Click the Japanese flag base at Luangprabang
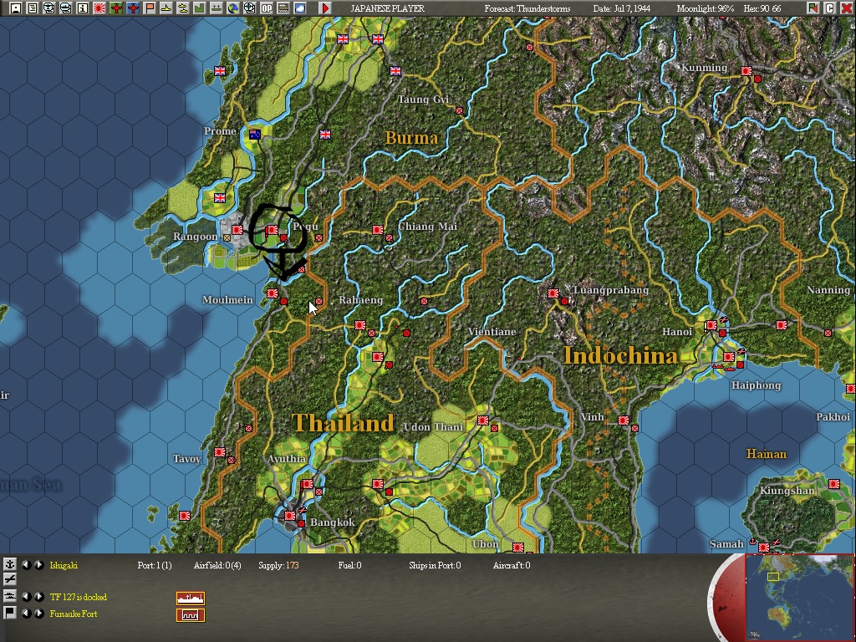856x642 pixels. pyautogui.click(x=553, y=293)
